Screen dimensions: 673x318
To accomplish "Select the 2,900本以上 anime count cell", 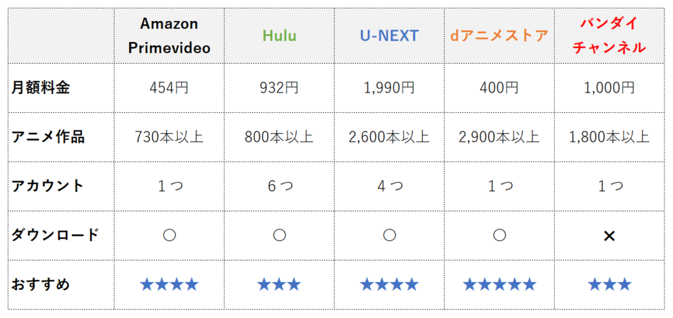I will click(x=499, y=137).
